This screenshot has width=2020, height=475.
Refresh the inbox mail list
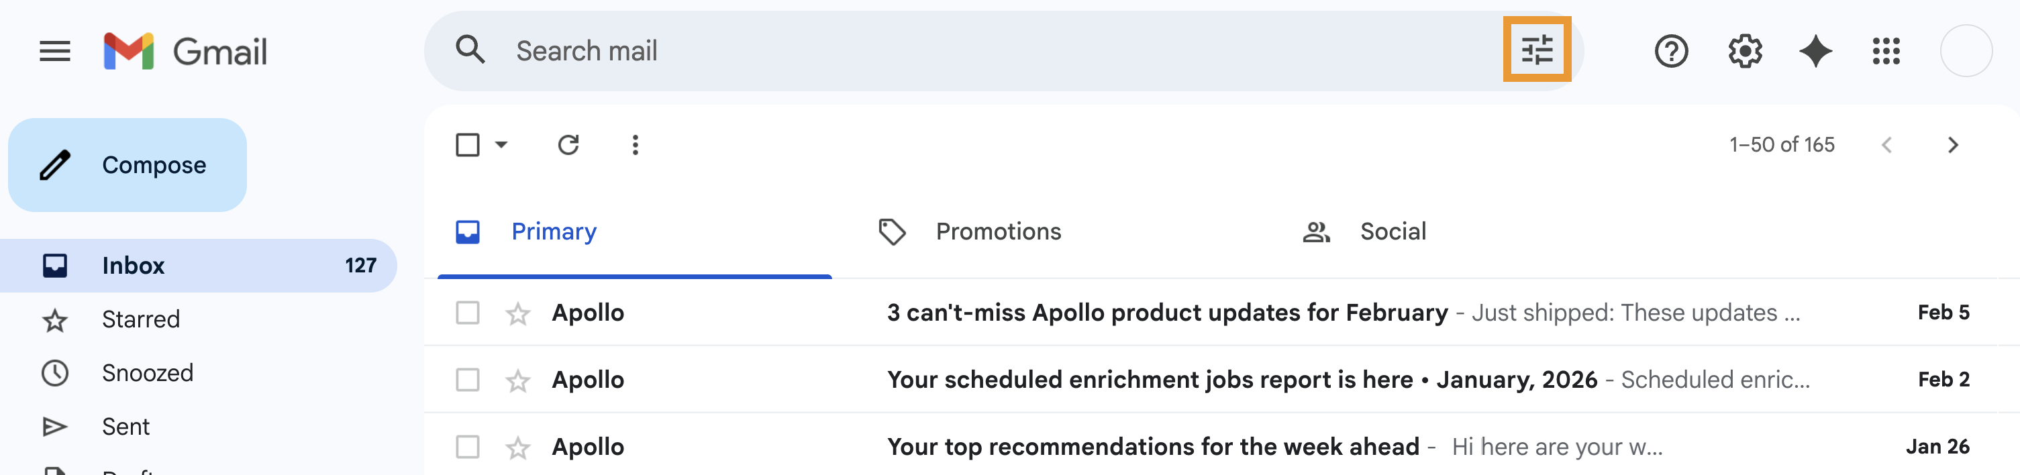(x=568, y=145)
